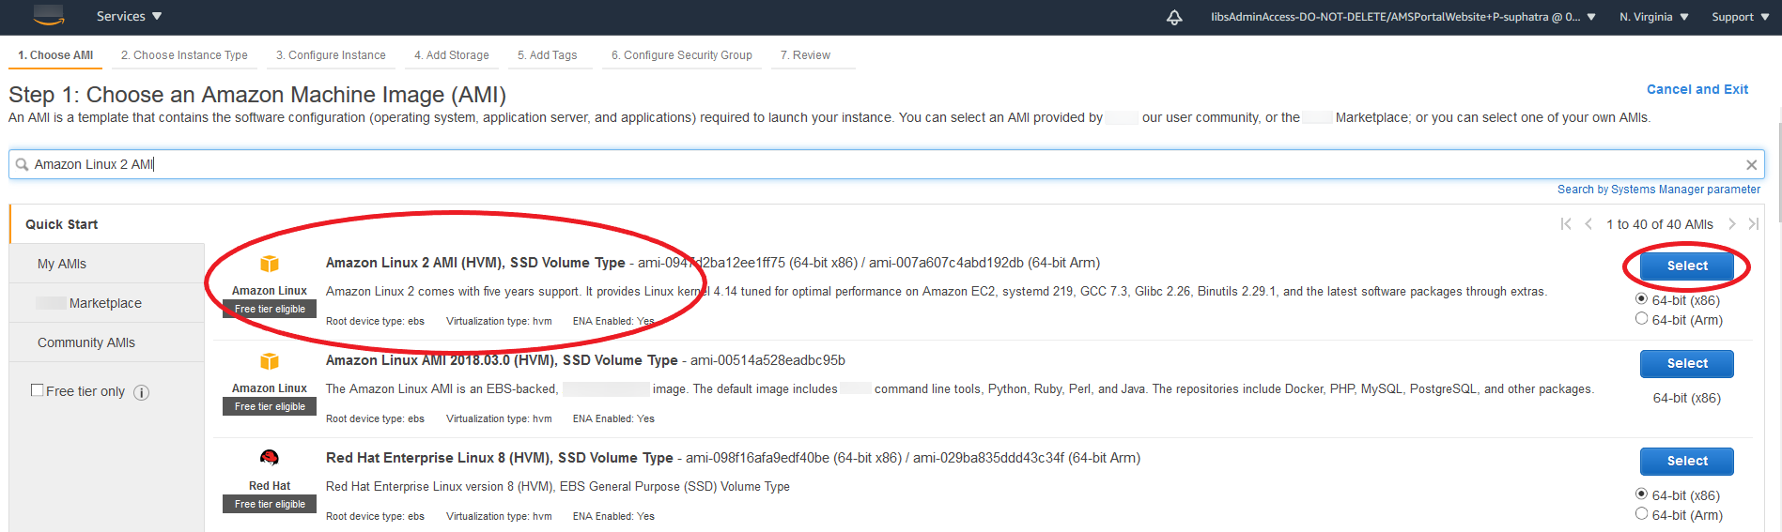Open the Support dropdown menu
1782x532 pixels.
coord(1740,17)
